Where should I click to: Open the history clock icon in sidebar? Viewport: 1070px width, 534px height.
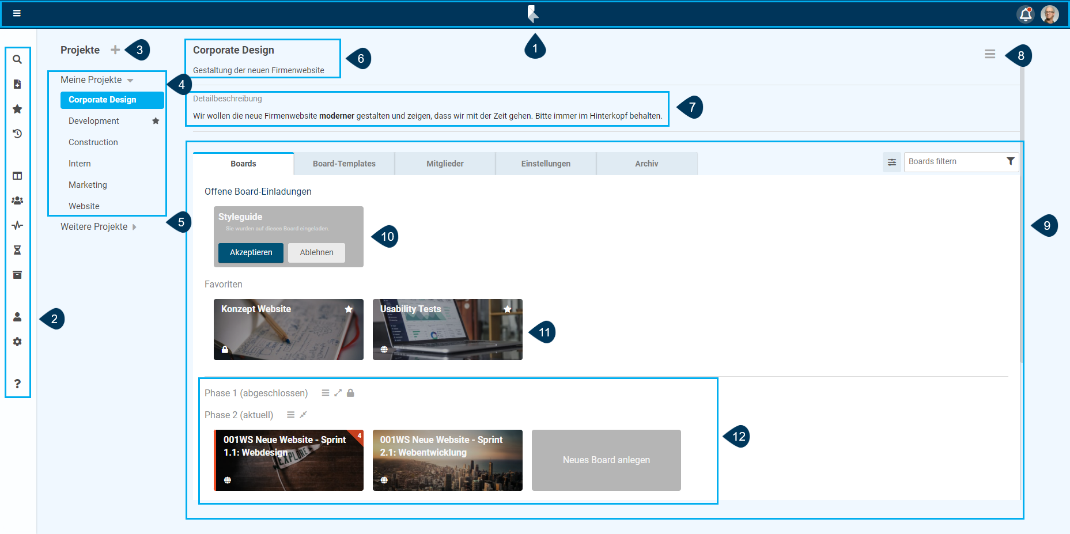(x=17, y=134)
